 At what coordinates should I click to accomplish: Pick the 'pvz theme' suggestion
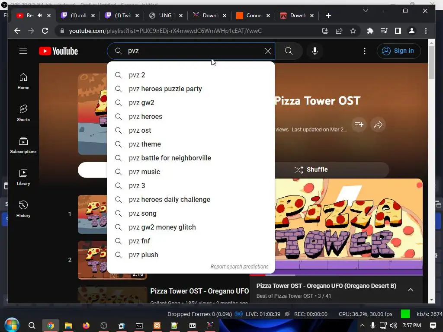[191, 144]
